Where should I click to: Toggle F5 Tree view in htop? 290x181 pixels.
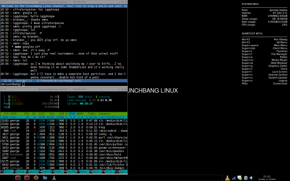click(x=58, y=171)
